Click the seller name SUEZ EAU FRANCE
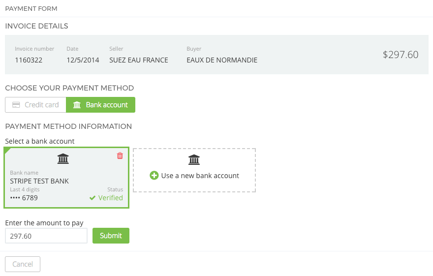This screenshot has height=276, width=433. 139,60
